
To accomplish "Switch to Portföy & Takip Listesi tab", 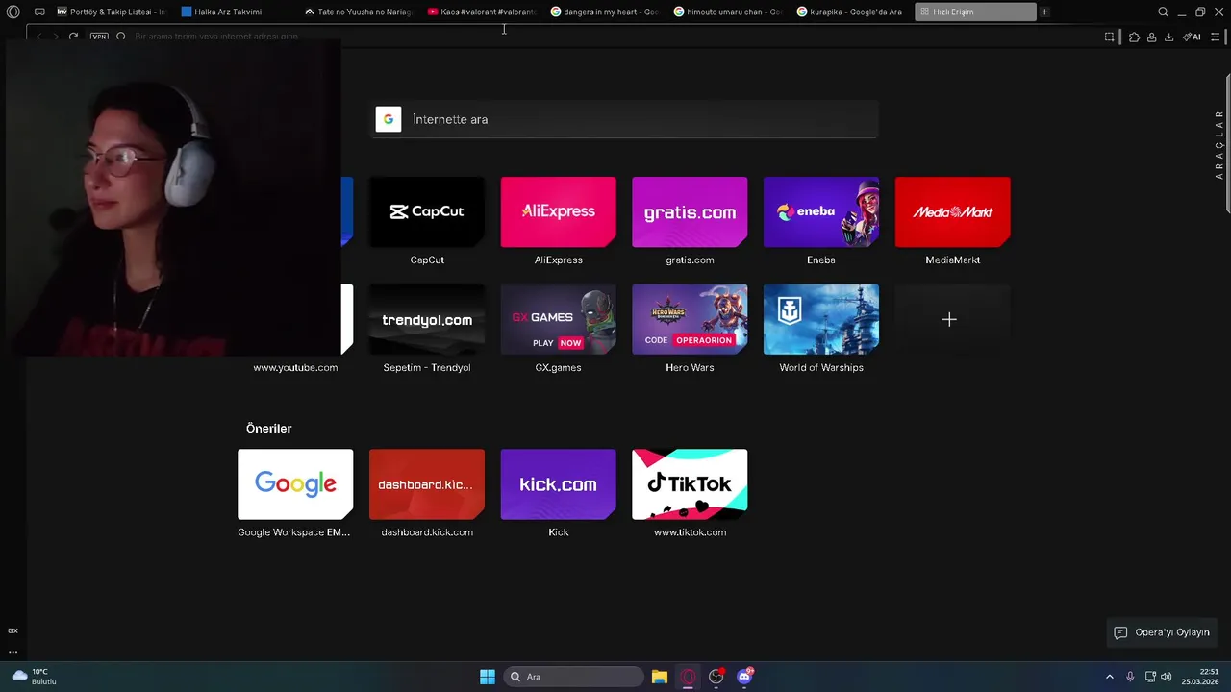I will [111, 12].
